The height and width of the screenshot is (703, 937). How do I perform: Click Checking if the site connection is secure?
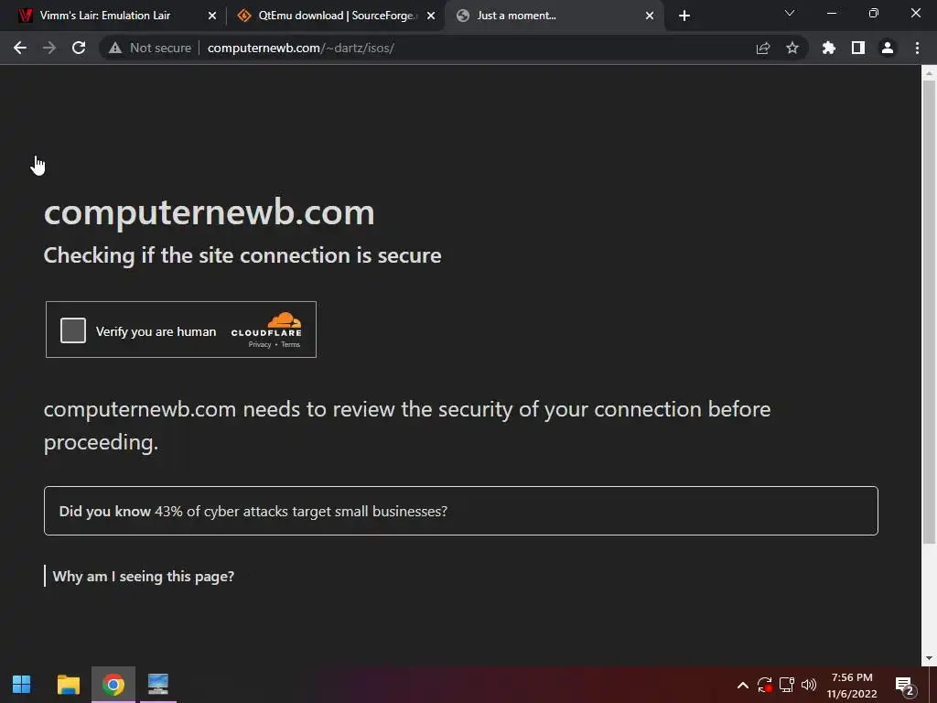242,256
